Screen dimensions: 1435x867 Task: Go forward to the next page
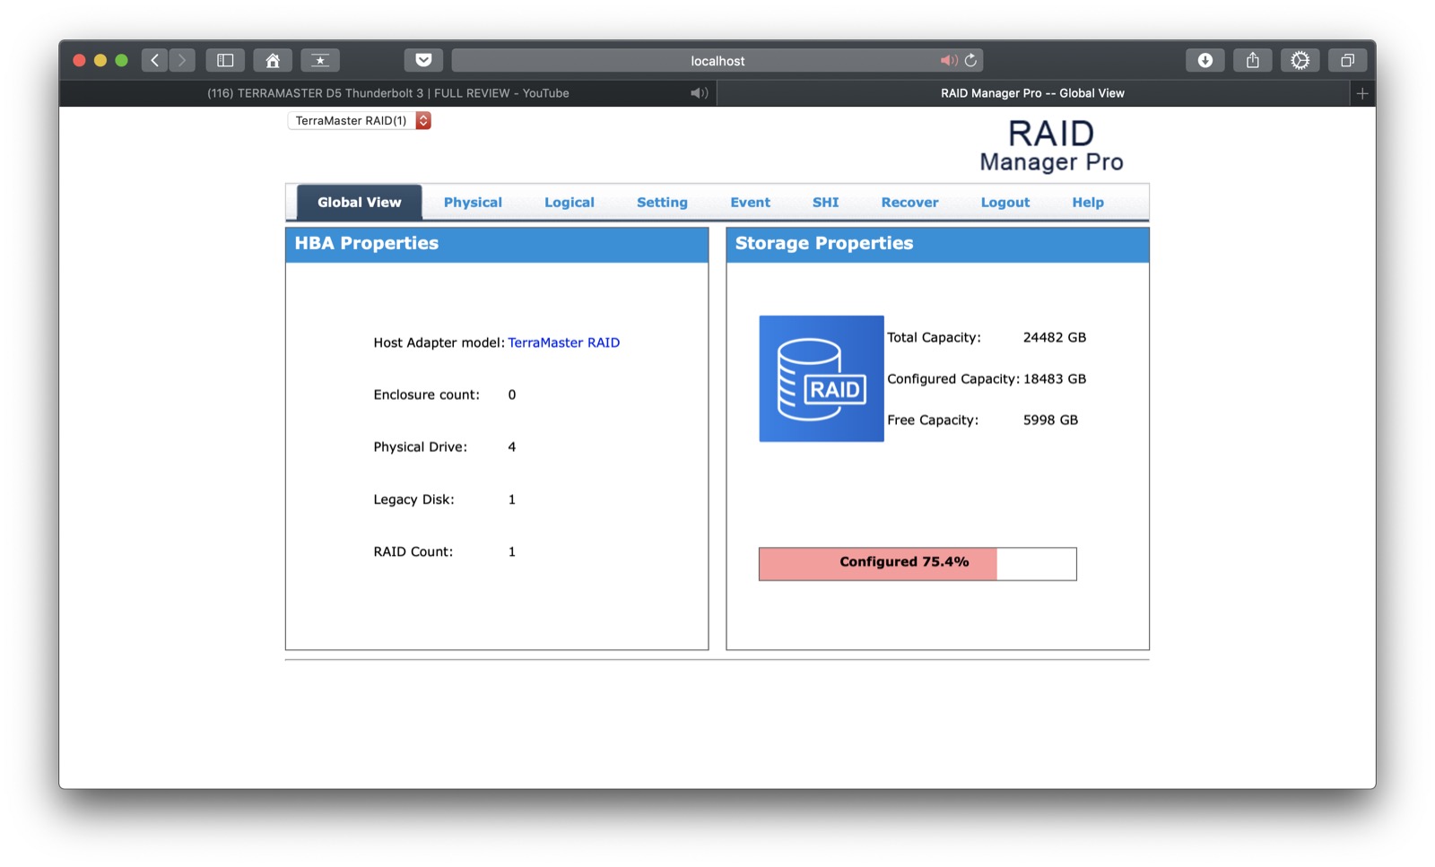point(182,60)
